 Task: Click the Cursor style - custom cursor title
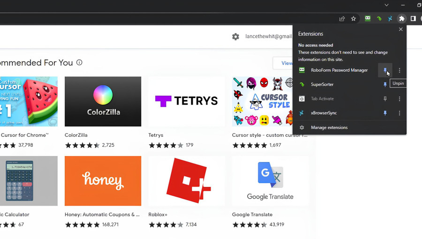[x=270, y=135]
